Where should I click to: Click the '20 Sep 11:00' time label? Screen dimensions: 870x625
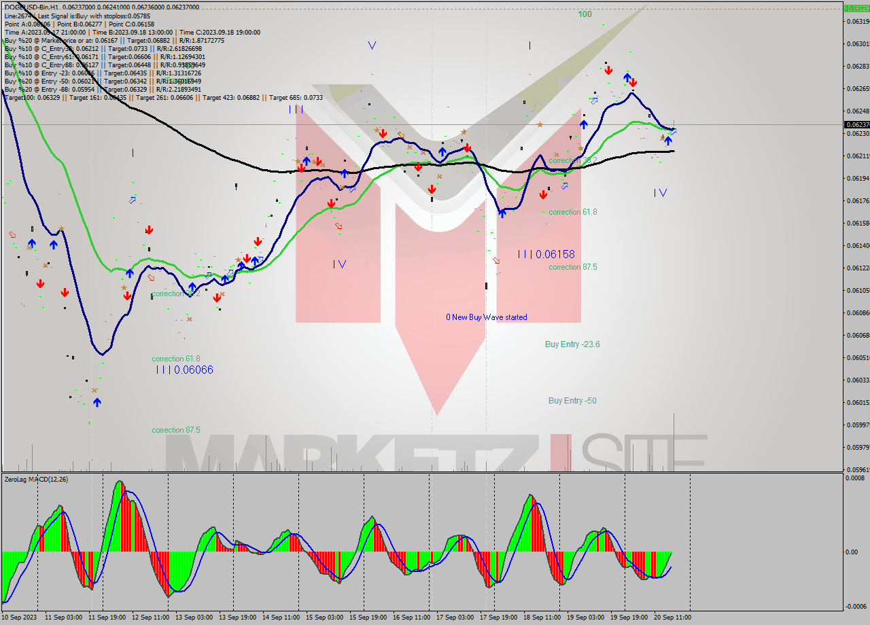(x=674, y=618)
